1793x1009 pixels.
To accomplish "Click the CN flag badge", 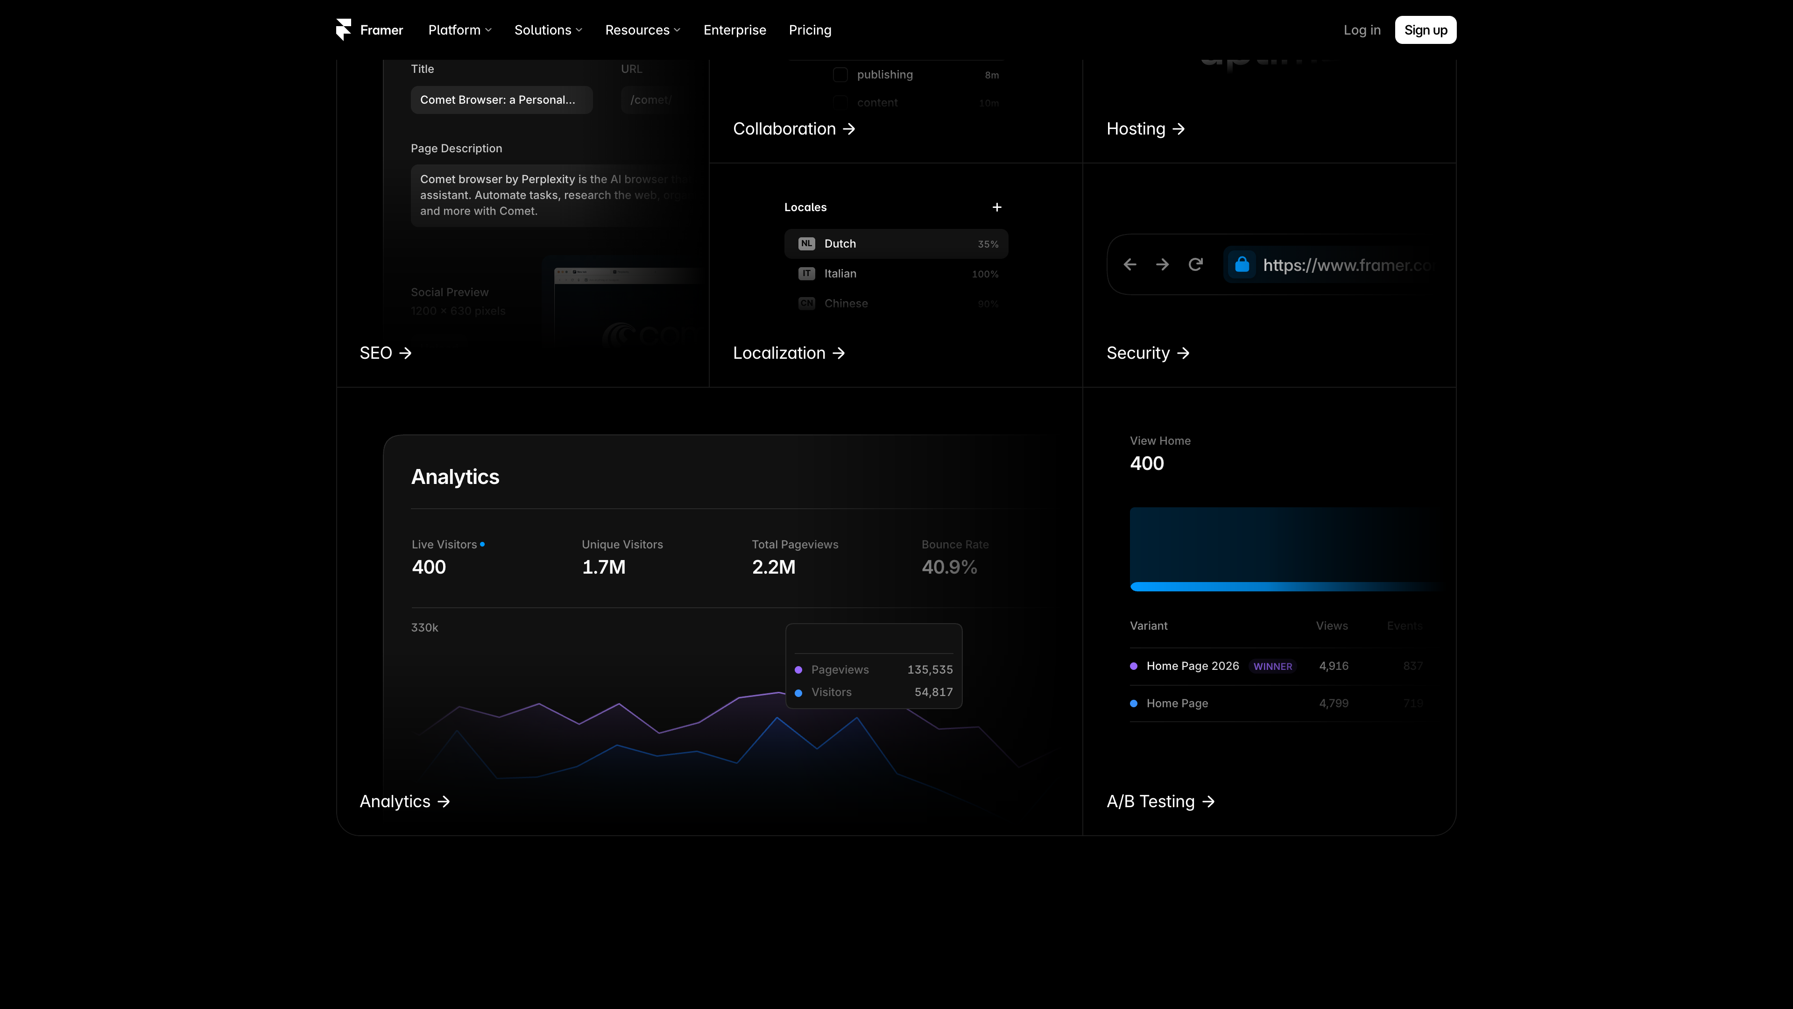I will [x=806, y=304].
